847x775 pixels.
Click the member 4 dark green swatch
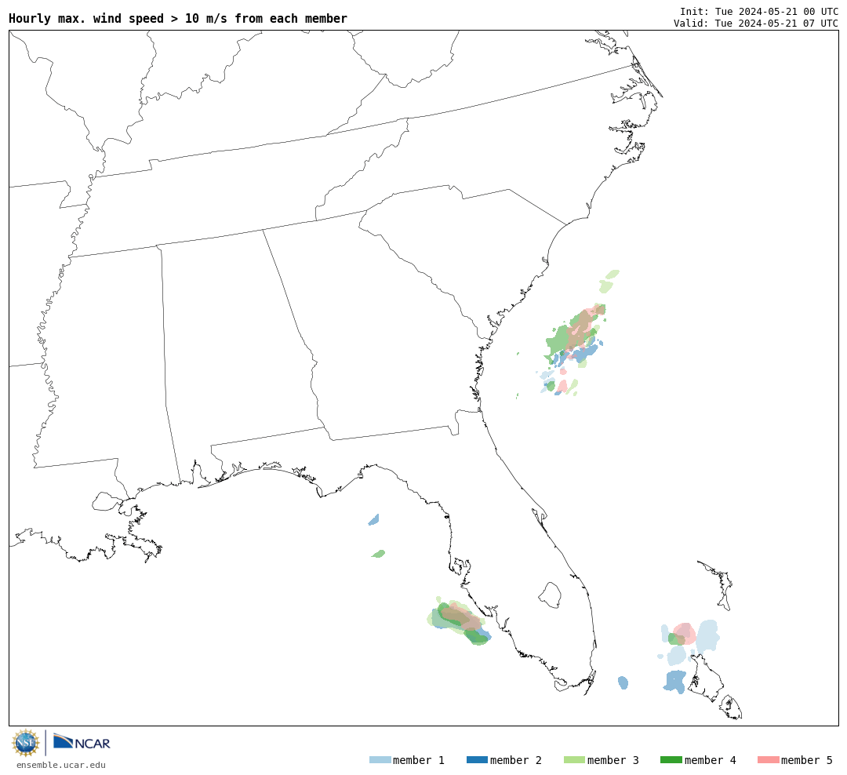[x=671, y=760]
